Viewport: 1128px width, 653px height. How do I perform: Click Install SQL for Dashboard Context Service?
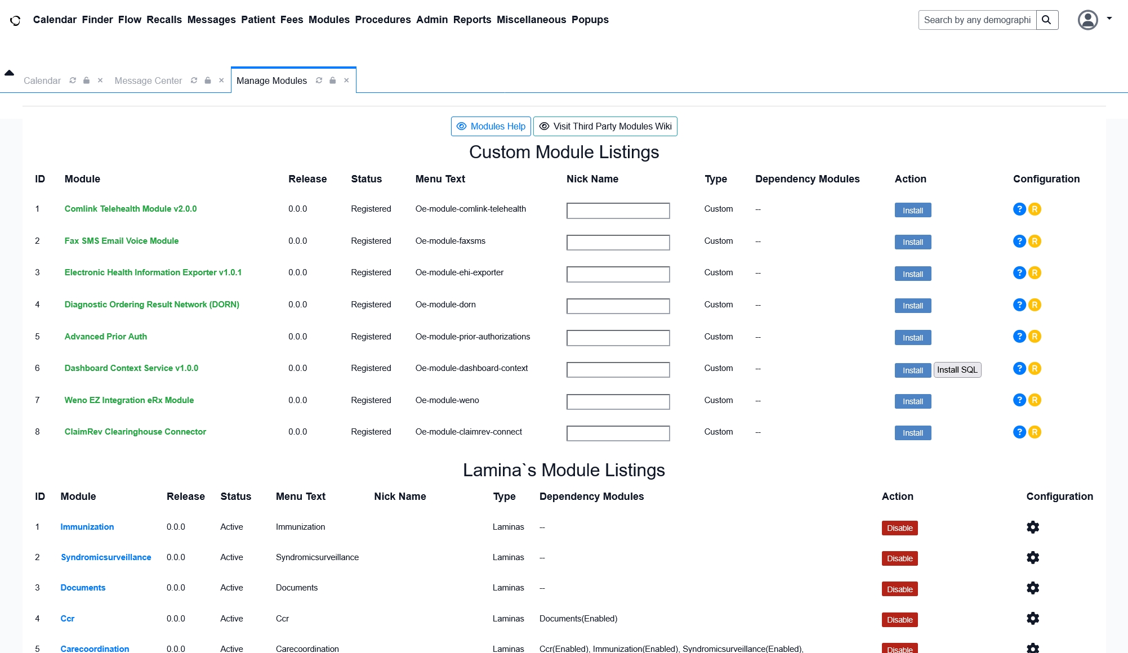tap(957, 370)
